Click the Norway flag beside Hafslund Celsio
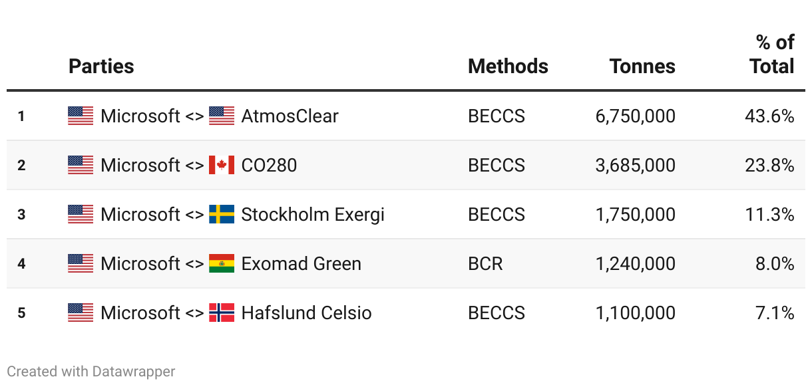The image size is (812, 387). [x=221, y=313]
